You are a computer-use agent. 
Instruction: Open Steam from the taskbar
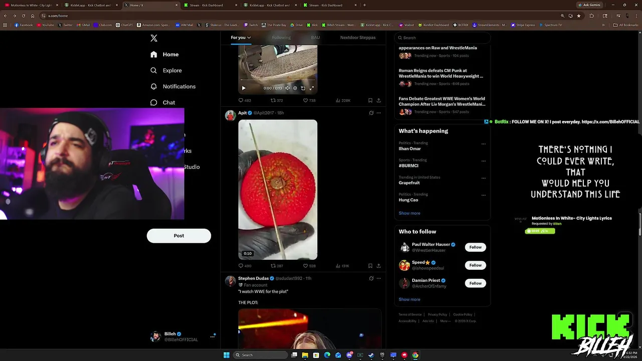pos(371,355)
